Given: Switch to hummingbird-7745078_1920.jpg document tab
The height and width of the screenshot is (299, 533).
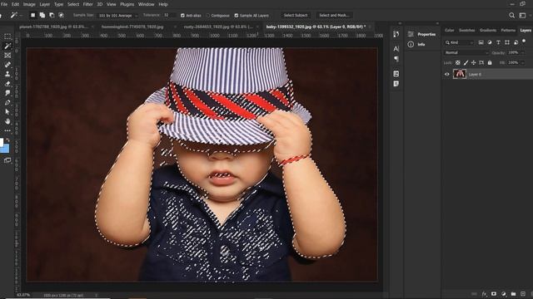Looking at the screenshot, I should coord(133,27).
